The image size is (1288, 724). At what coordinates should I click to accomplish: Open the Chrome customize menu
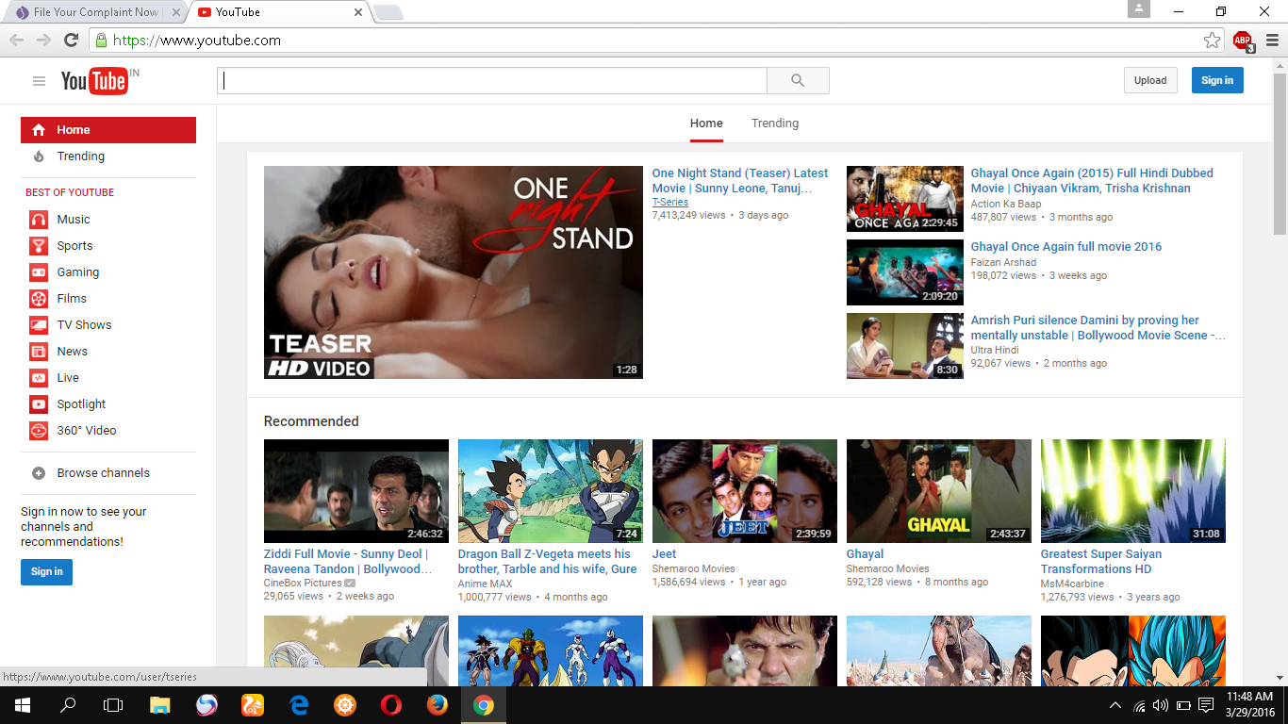point(1272,41)
